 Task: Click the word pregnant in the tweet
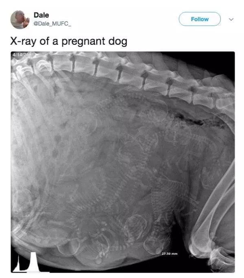(x=83, y=42)
